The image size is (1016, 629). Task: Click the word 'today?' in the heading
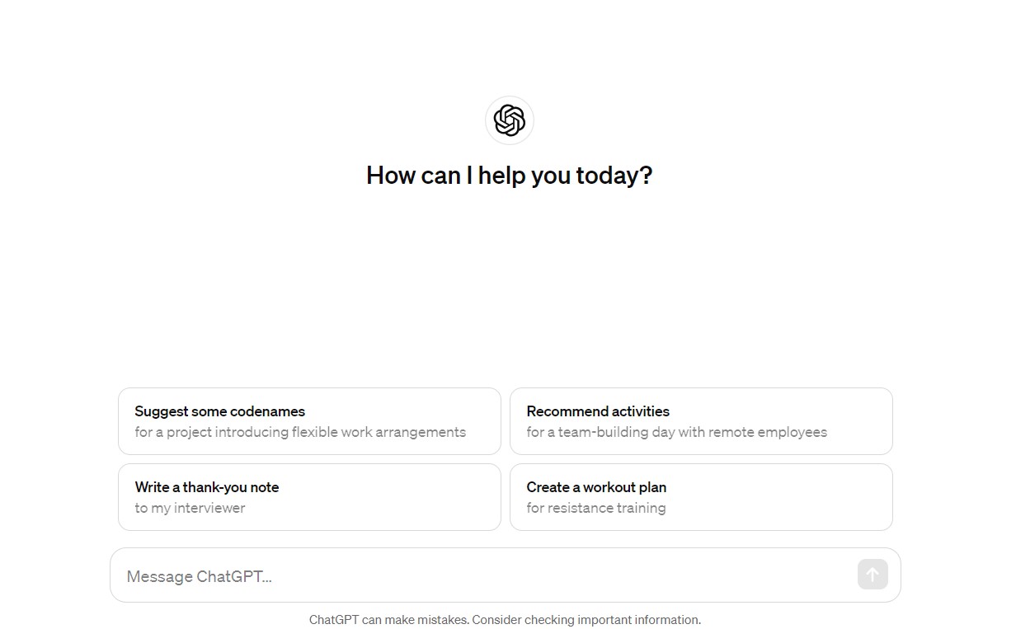614,176
